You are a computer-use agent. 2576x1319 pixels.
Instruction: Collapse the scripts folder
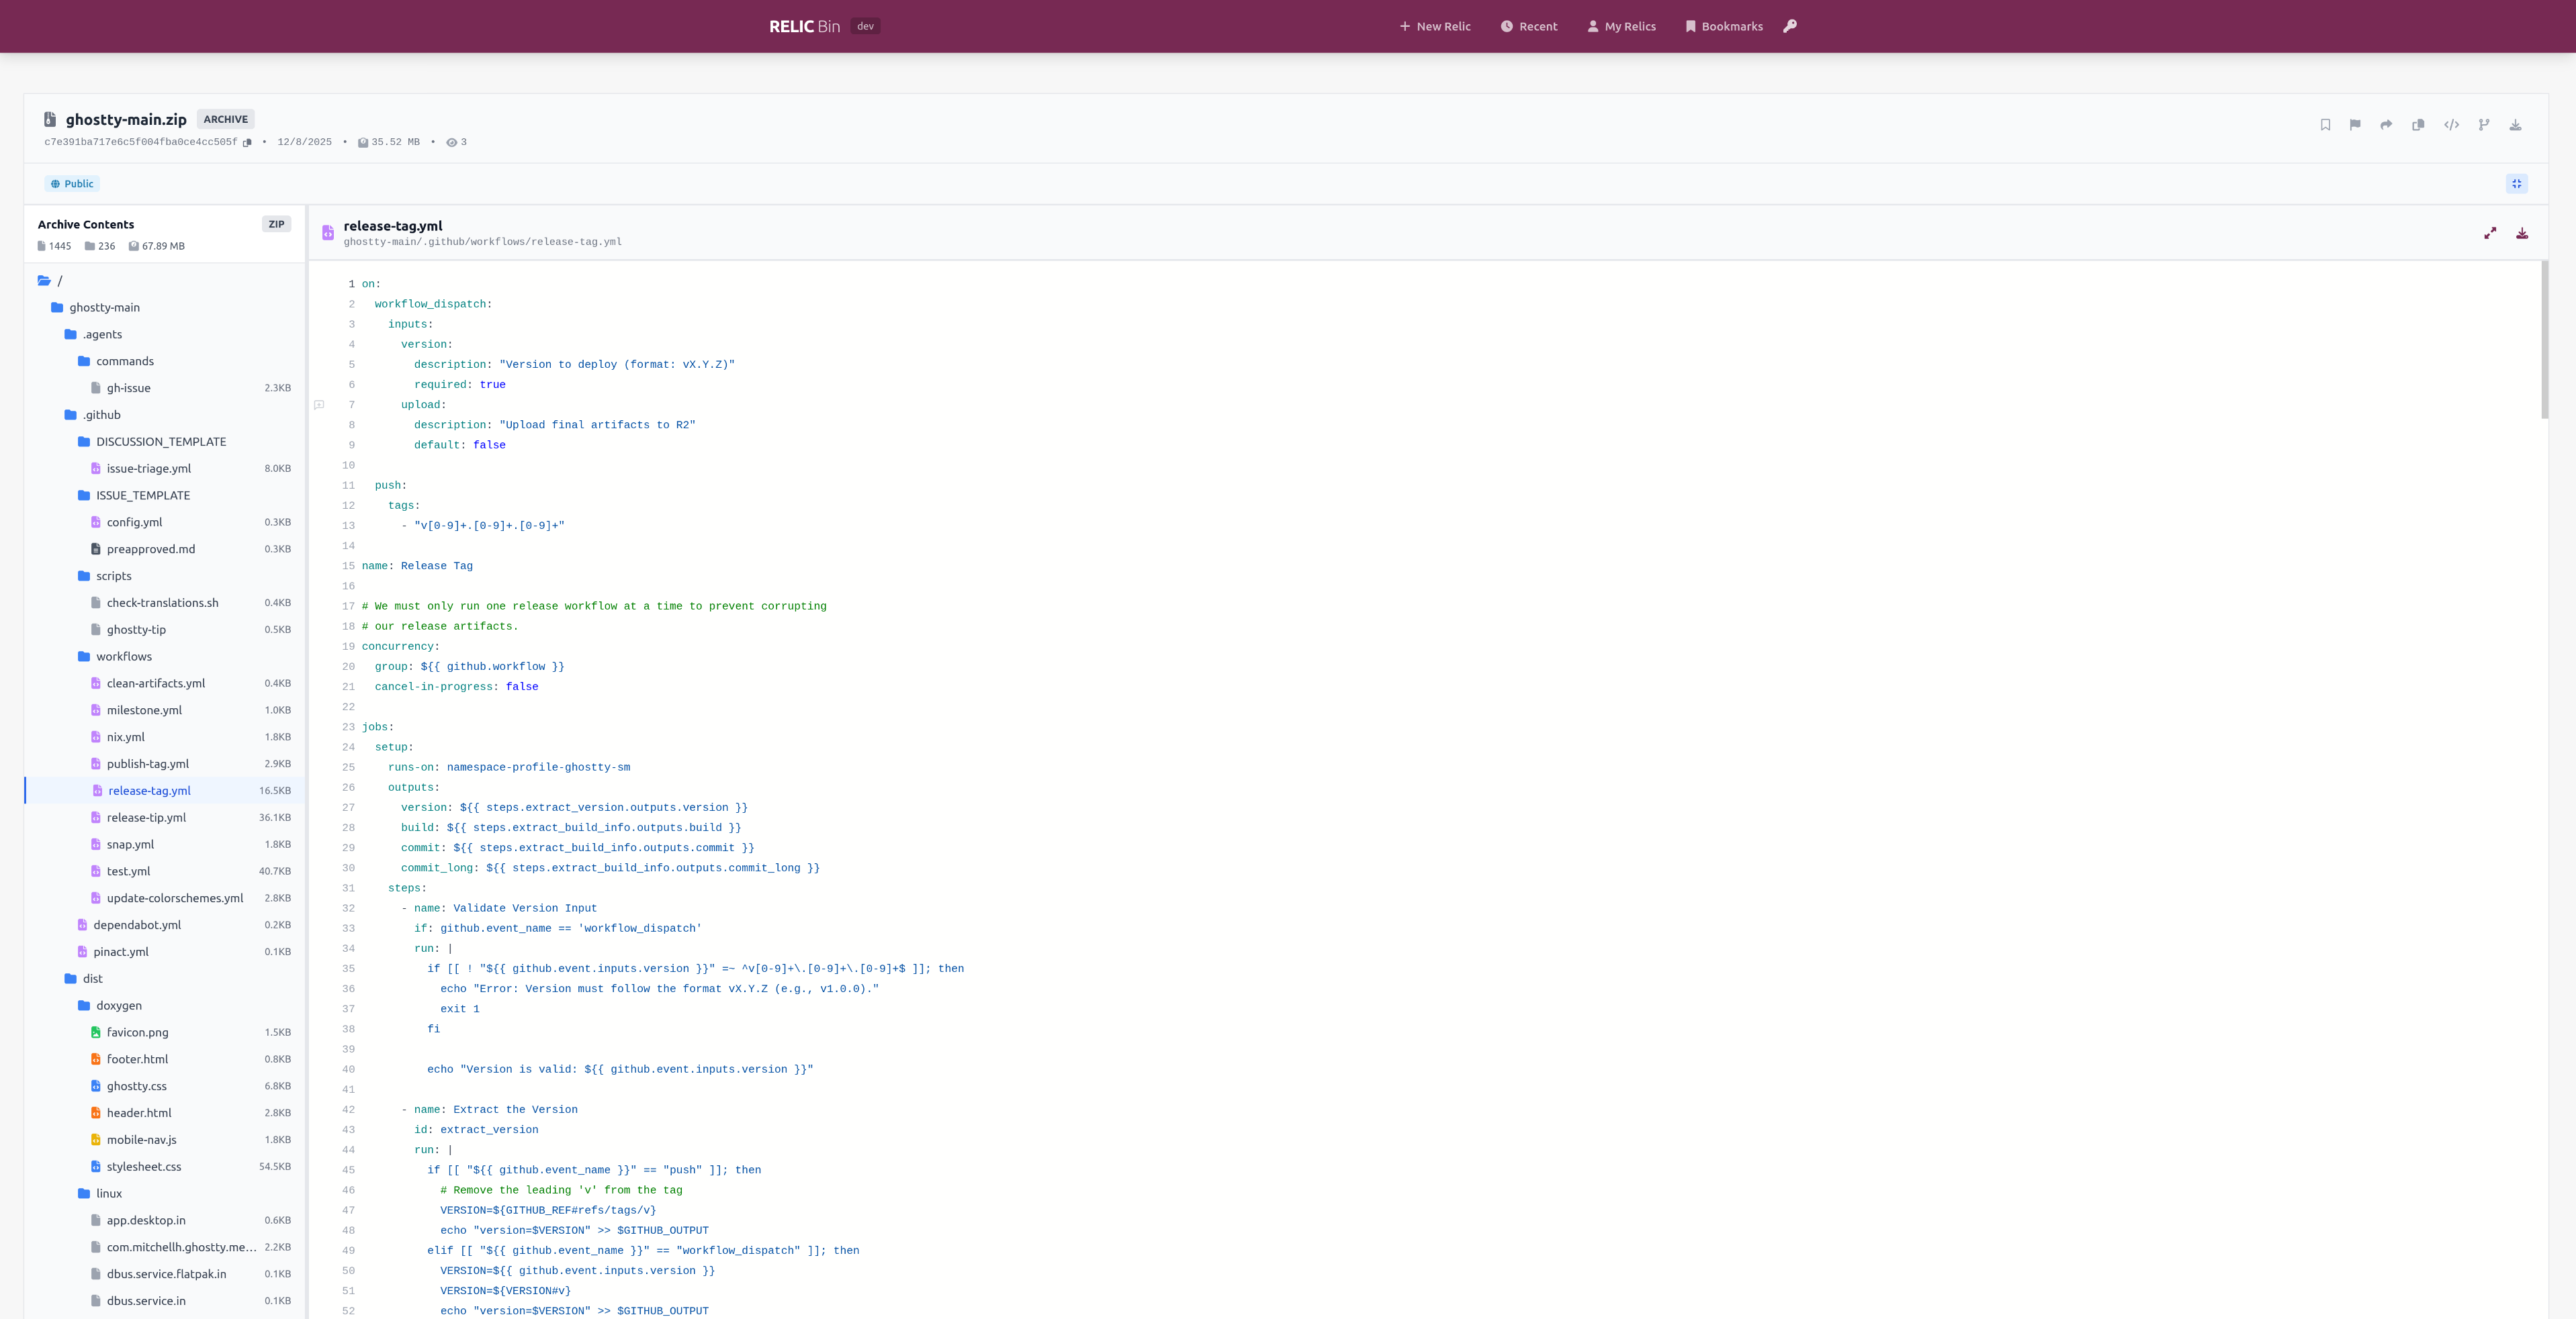coord(164,577)
